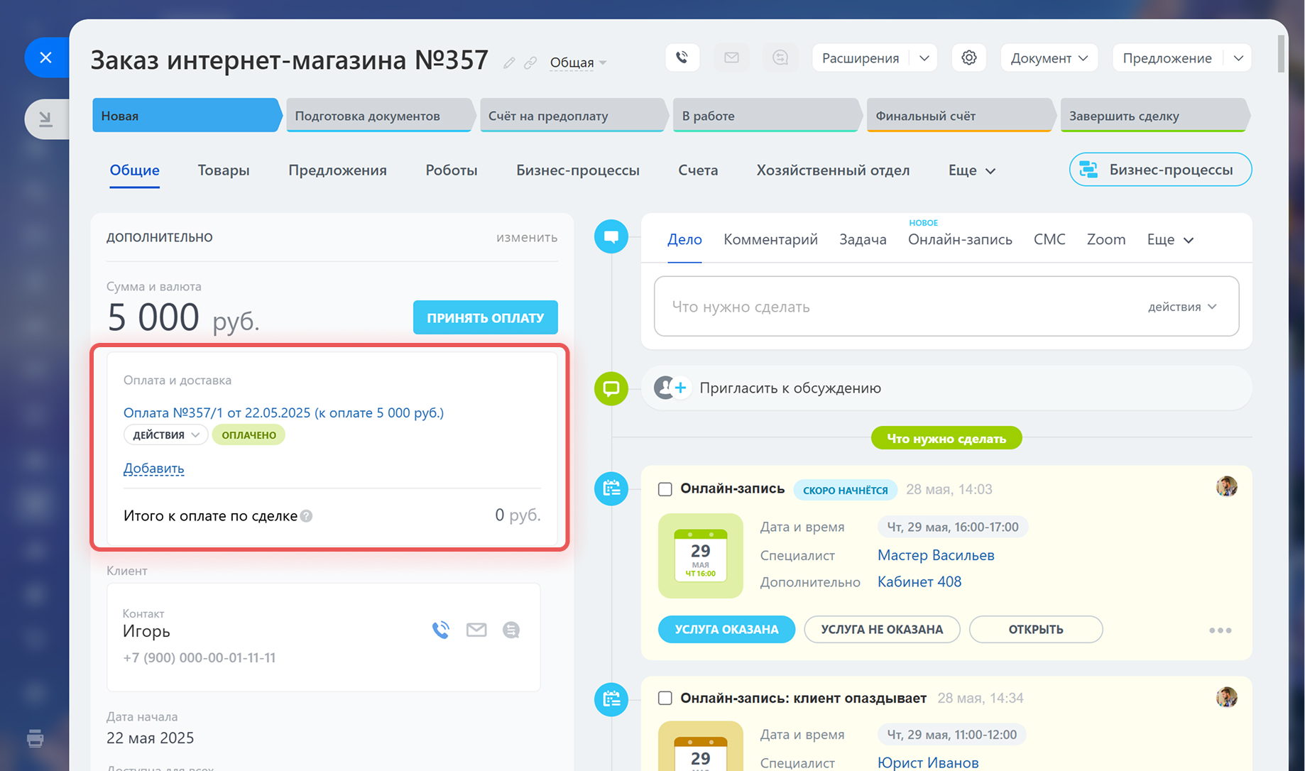
Task: Open the user avatar on the клиент опаздывает card
Action: coord(1227,697)
